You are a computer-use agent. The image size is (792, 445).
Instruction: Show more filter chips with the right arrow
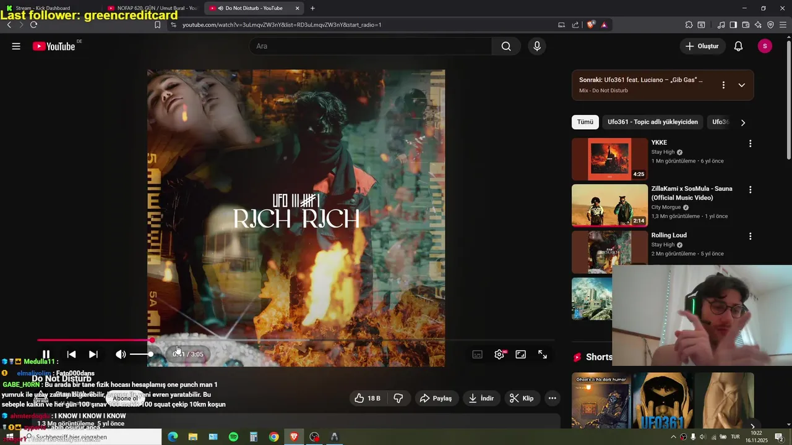tap(742, 122)
